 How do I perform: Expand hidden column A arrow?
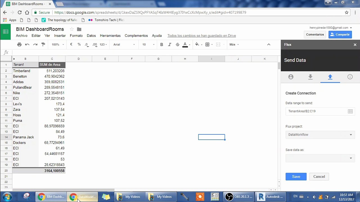click(14, 59)
